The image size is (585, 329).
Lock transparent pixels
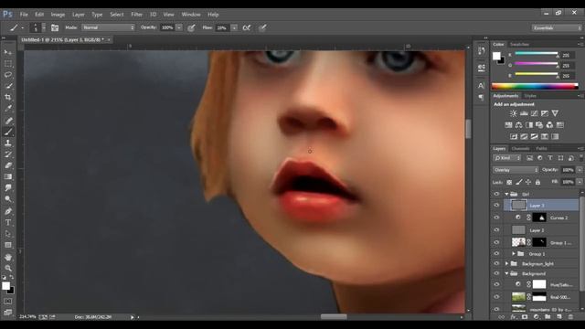(509, 182)
